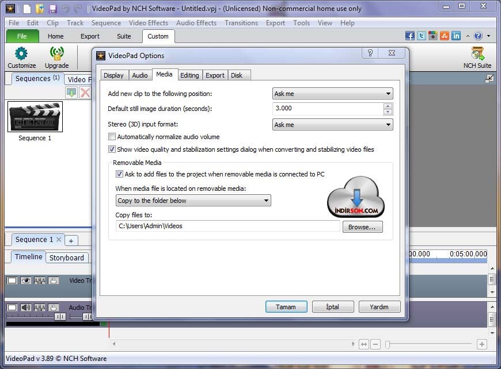The height and width of the screenshot is (369, 501).
Task: Click the green add-to-sequence arrow icon
Action: click(x=71, y=93)
